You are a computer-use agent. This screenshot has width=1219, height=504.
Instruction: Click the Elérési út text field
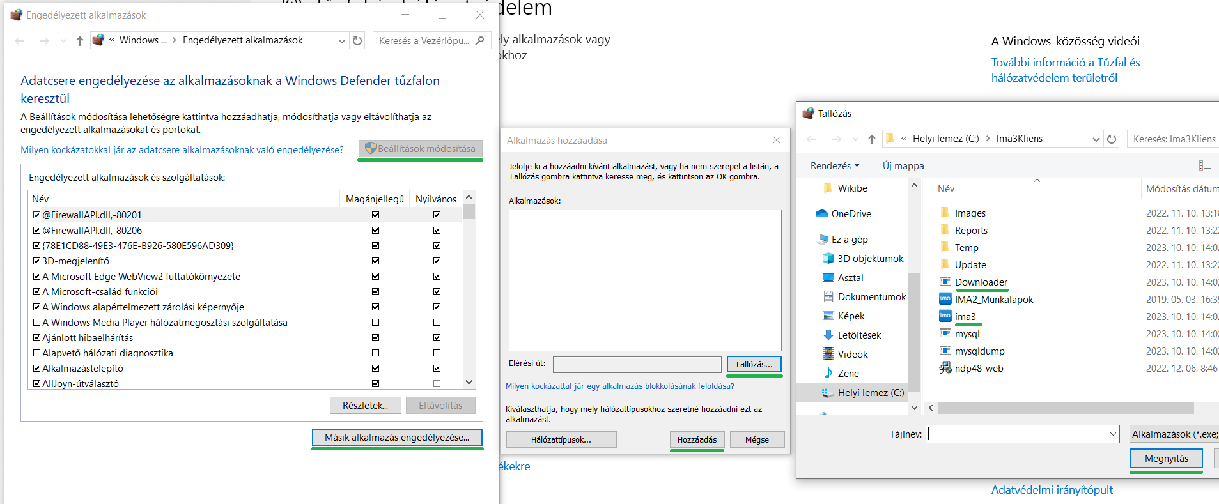click(637, 364)
